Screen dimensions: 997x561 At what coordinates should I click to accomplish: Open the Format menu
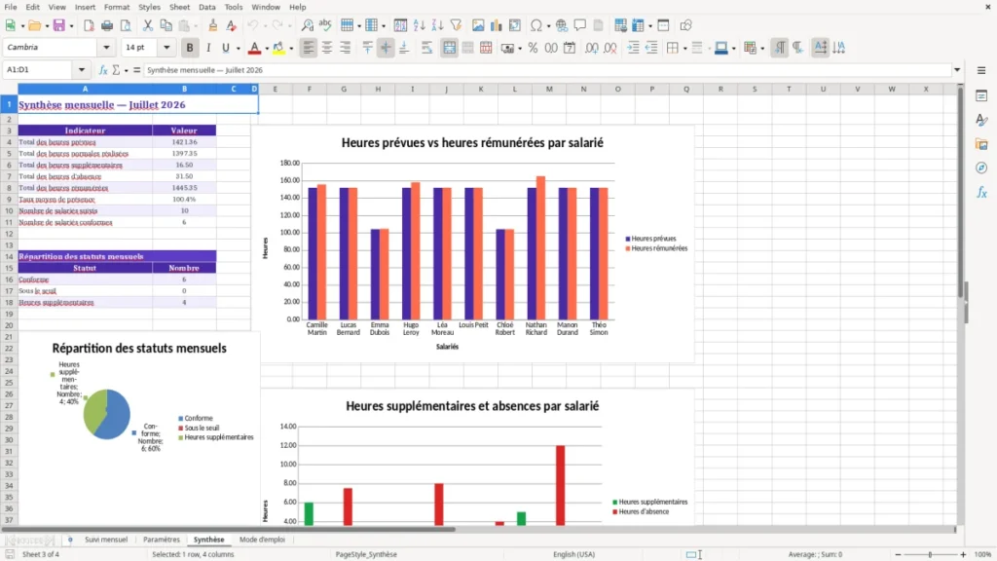click(117, 7)
